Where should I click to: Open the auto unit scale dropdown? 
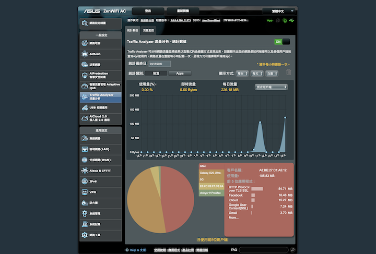point(272,74)
